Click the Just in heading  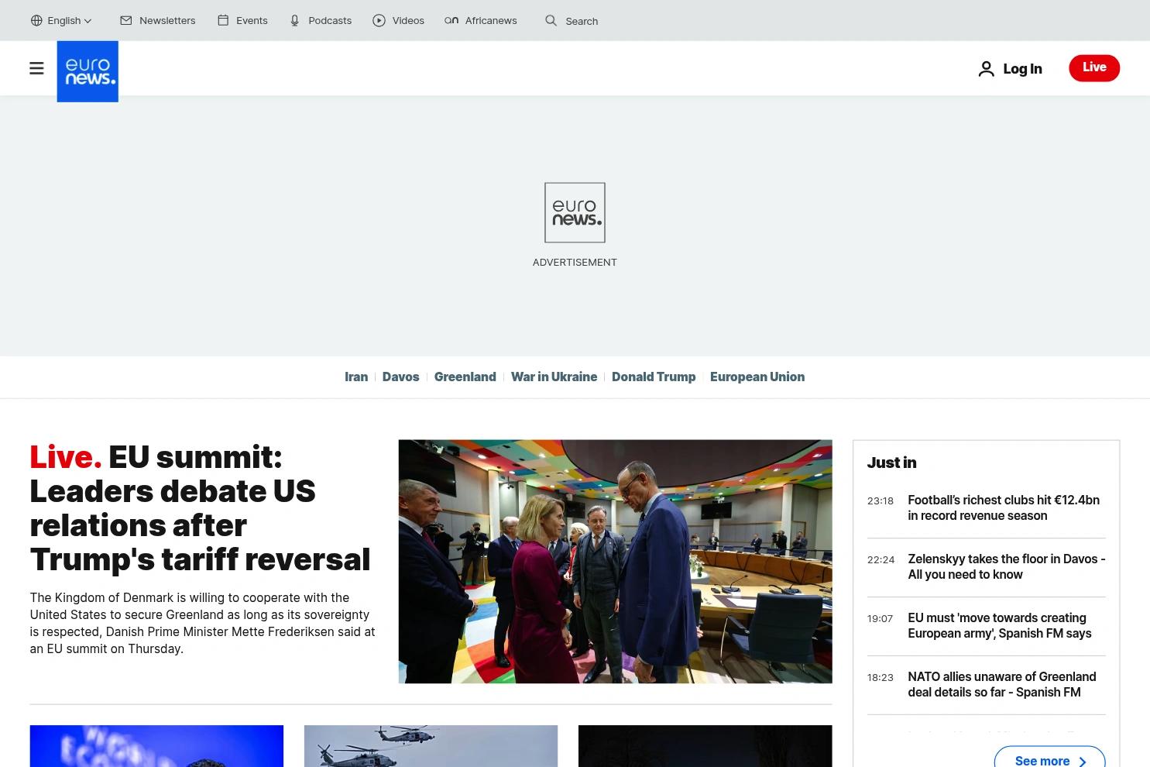pyautogui.click(x=891, y=463)
